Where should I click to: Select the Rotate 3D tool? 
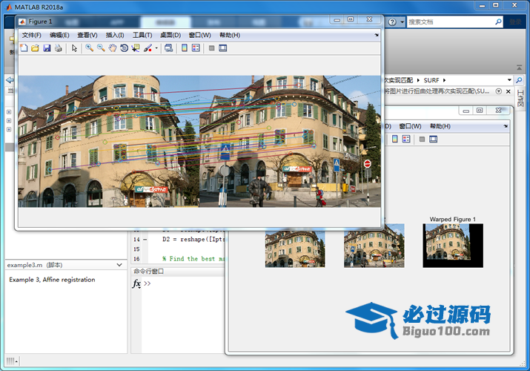click(124, 48)
